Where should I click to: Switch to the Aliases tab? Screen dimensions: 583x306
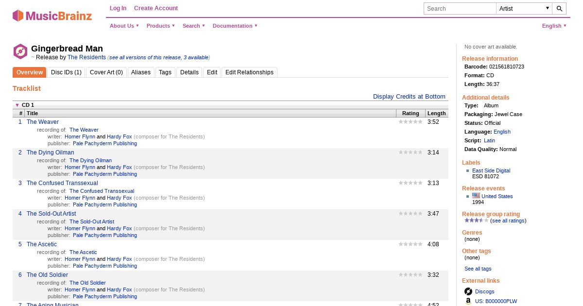141,72
